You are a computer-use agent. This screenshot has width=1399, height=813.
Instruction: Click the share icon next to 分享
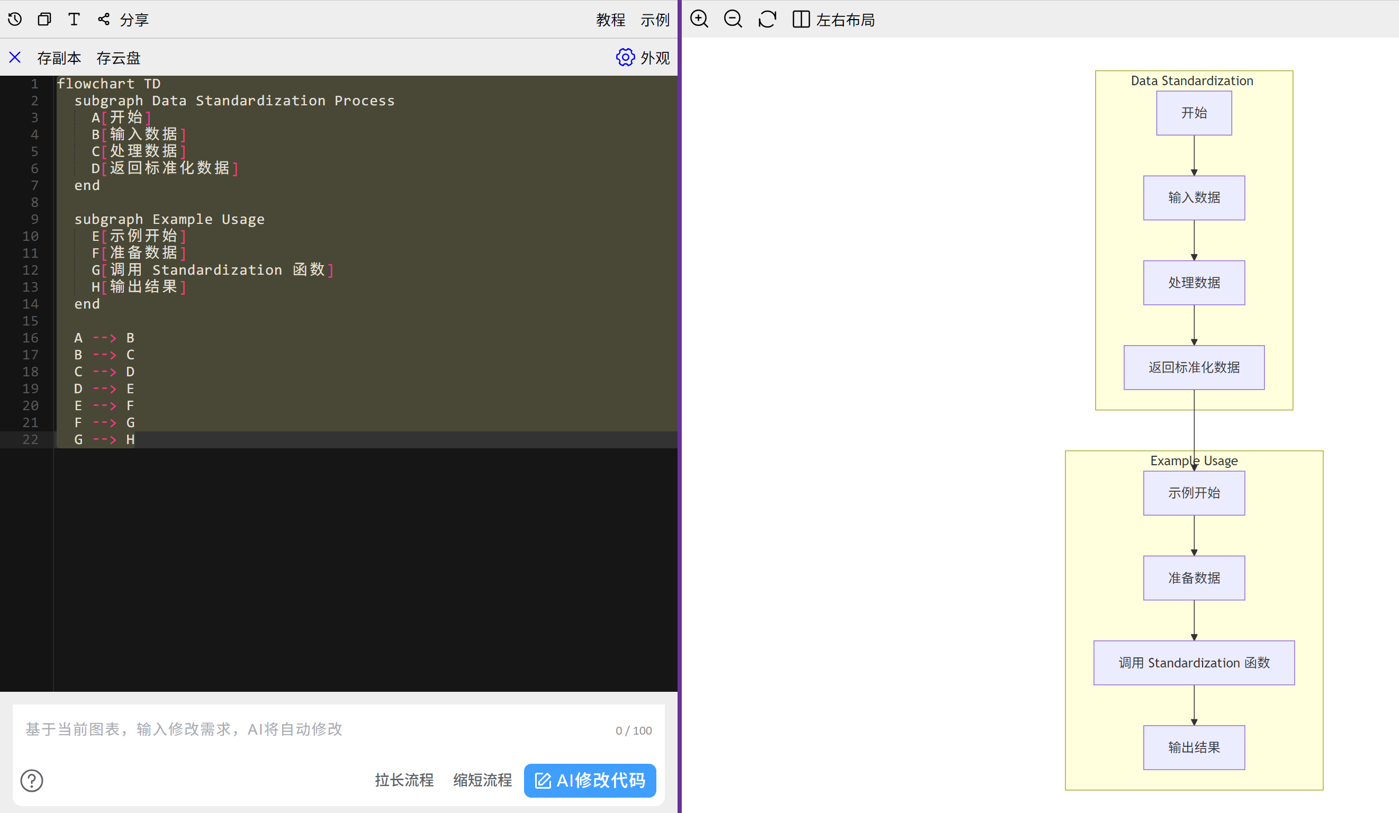pos(103,20)
